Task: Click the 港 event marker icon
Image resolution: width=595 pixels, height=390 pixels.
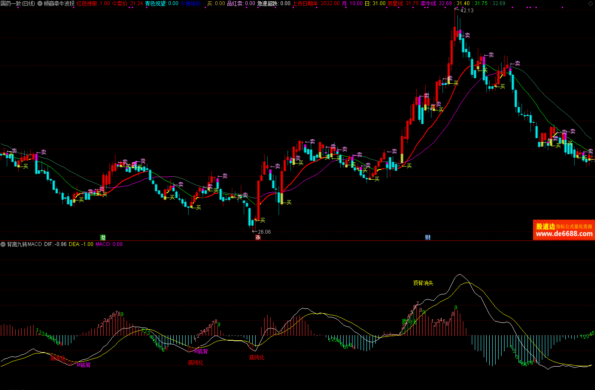Action: point(103,237)
